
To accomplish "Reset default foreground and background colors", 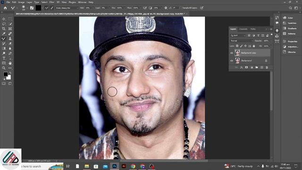I will (x=4, y=79).
